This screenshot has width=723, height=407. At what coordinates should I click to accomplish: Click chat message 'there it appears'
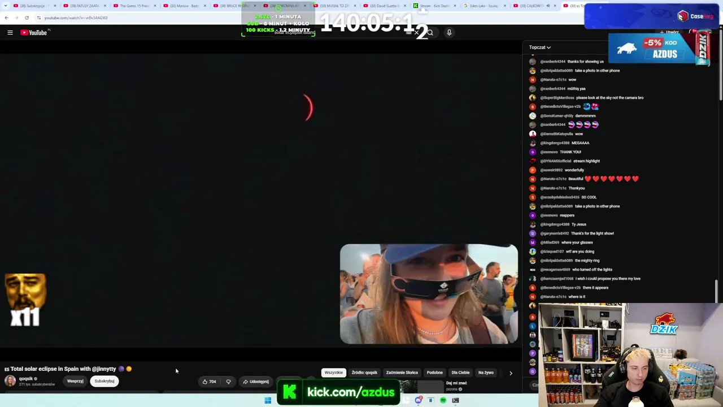point(595,288)
